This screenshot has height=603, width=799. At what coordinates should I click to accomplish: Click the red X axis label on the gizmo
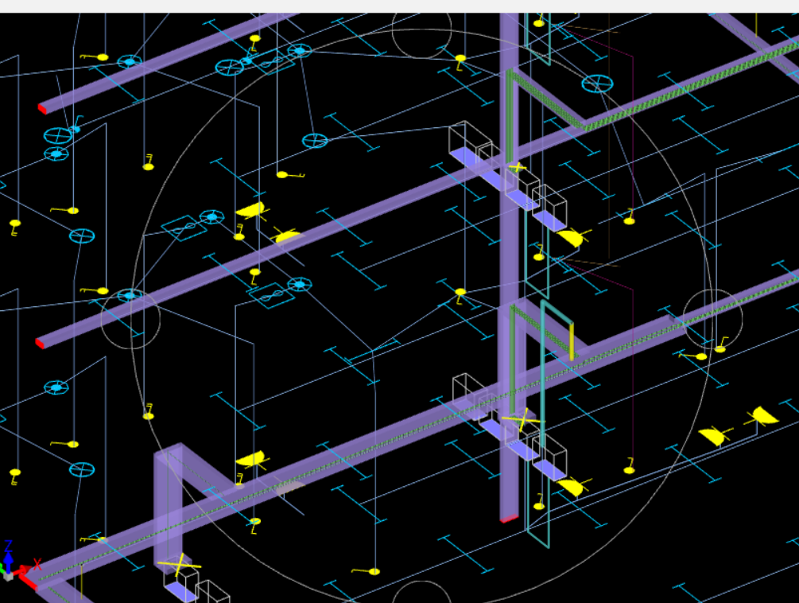coord(37,564)
